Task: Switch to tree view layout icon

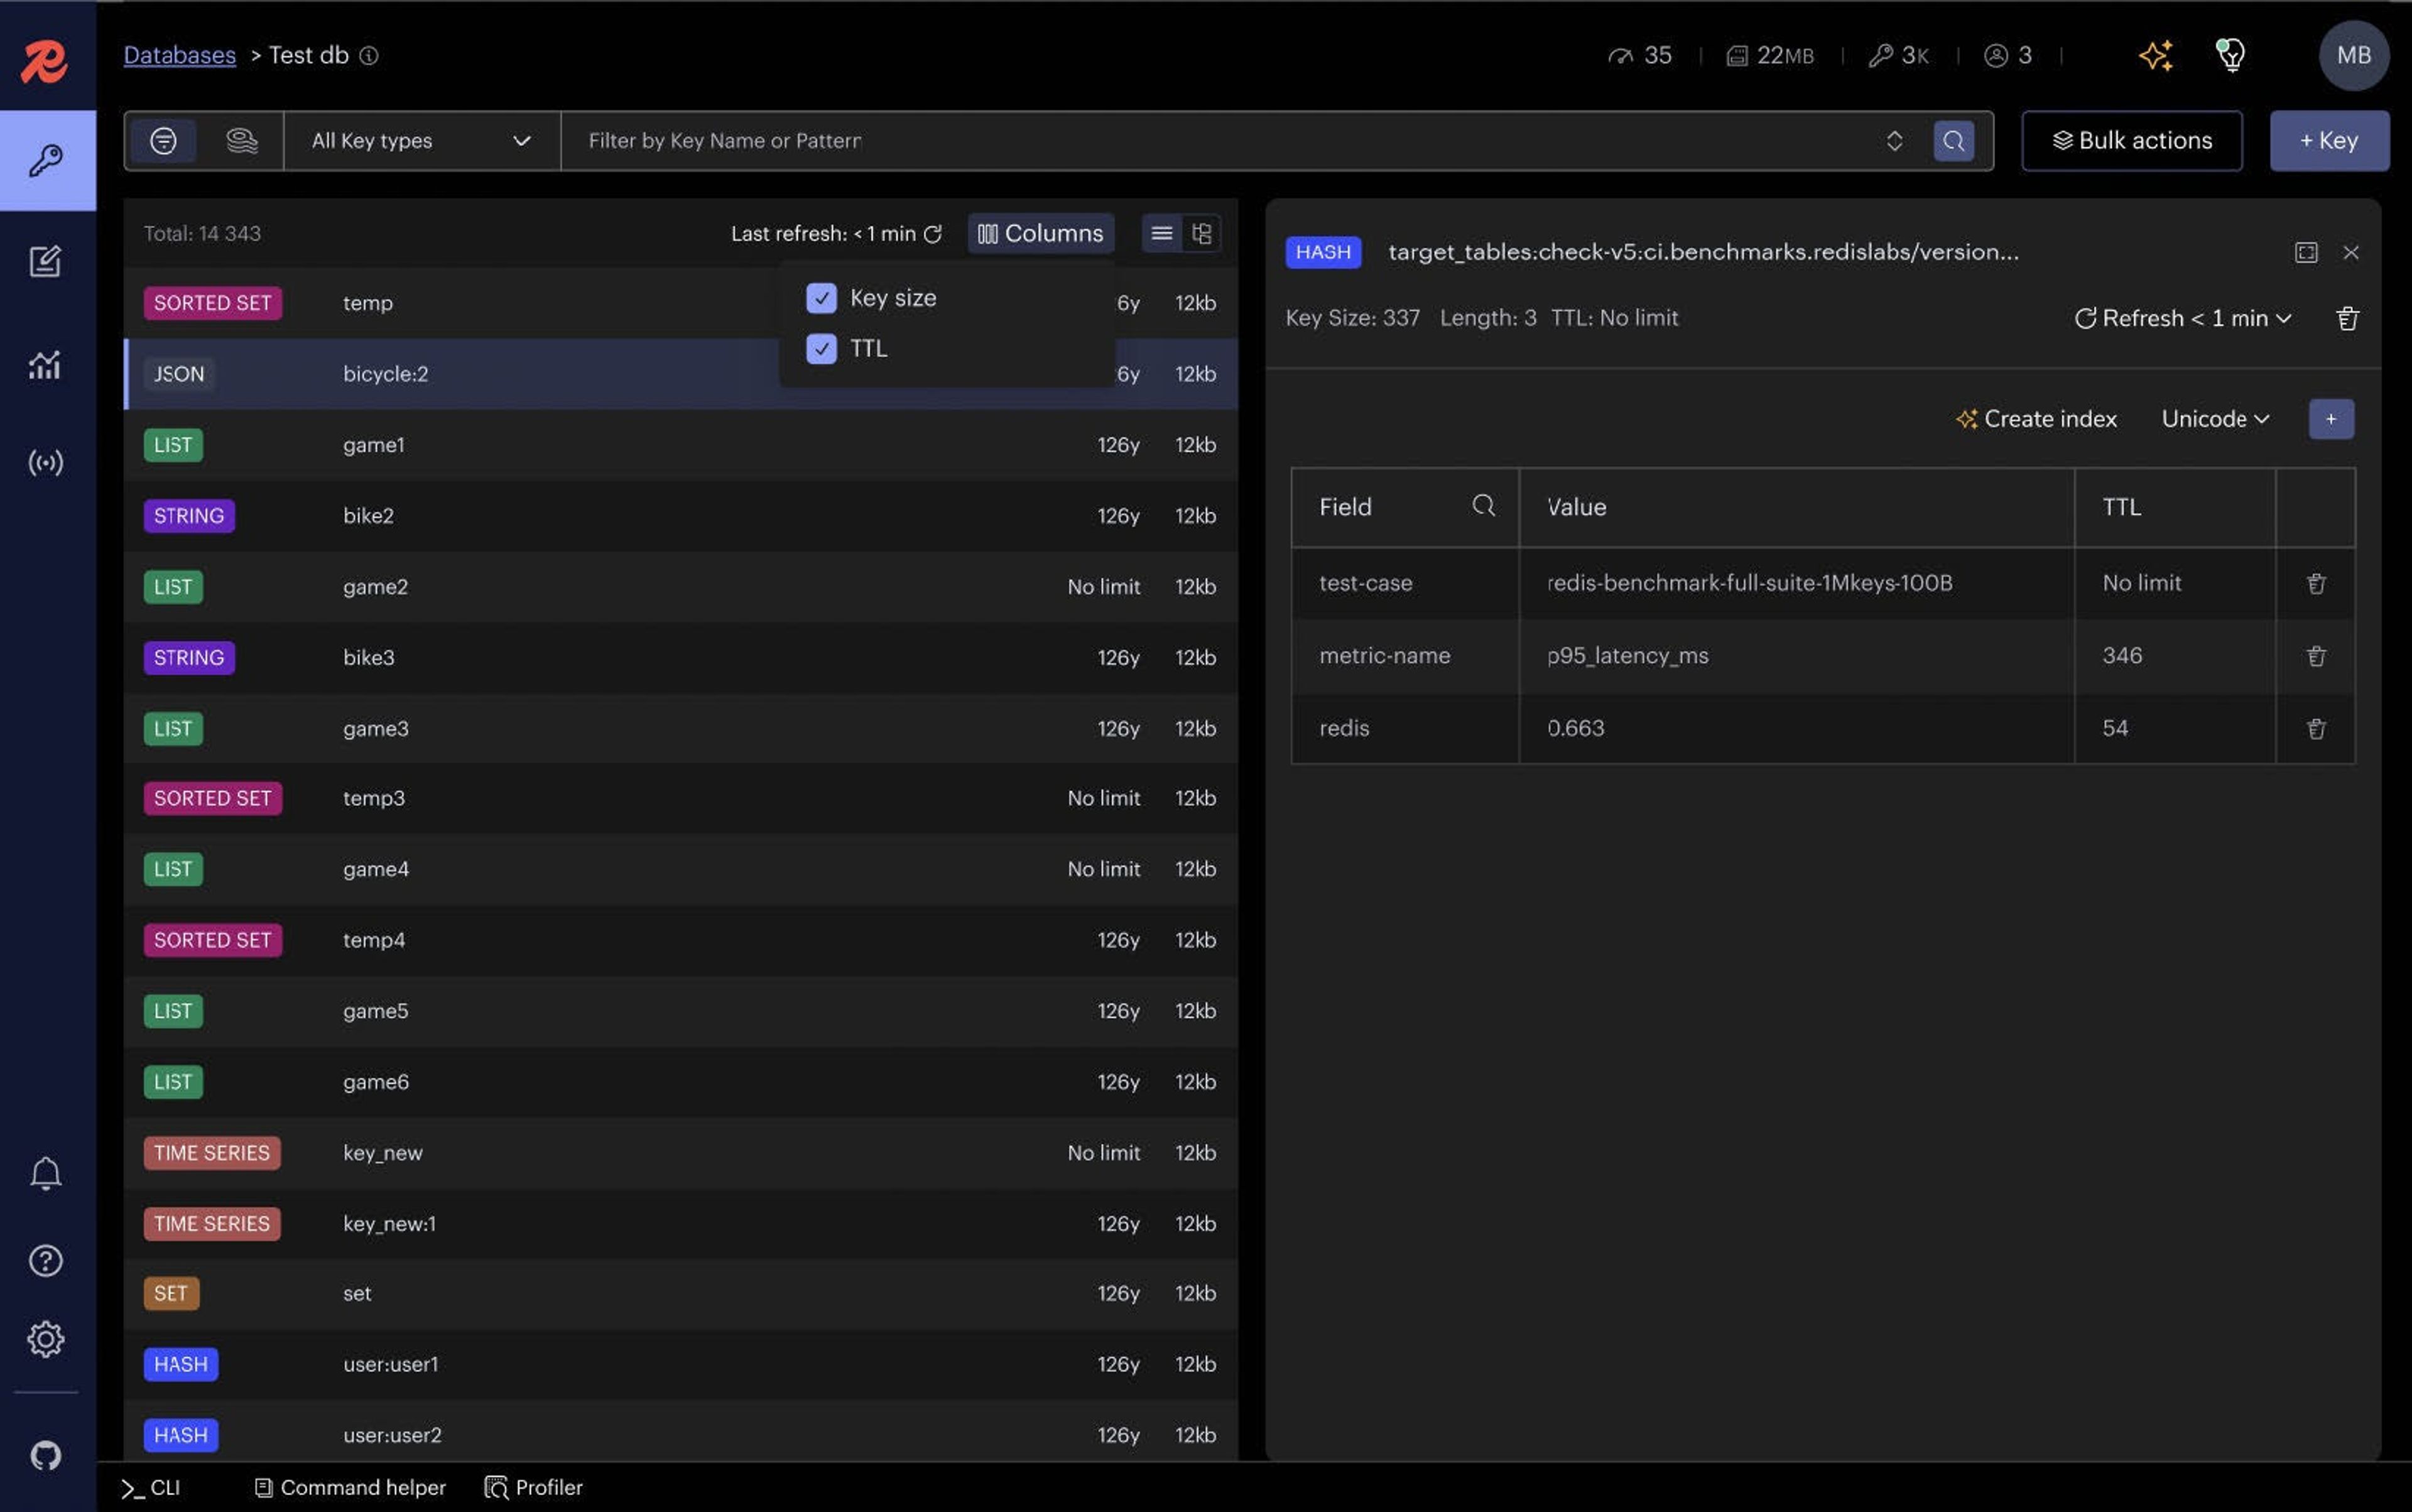Action: click(x=1201, y=233)
